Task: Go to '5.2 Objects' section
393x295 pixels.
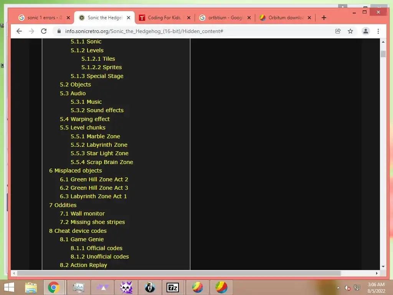Action: click(76, 85)
